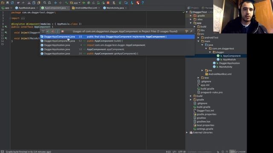Click the Debug bug icon
This screenshot has width=273, height=153.
tap(89, 3)
